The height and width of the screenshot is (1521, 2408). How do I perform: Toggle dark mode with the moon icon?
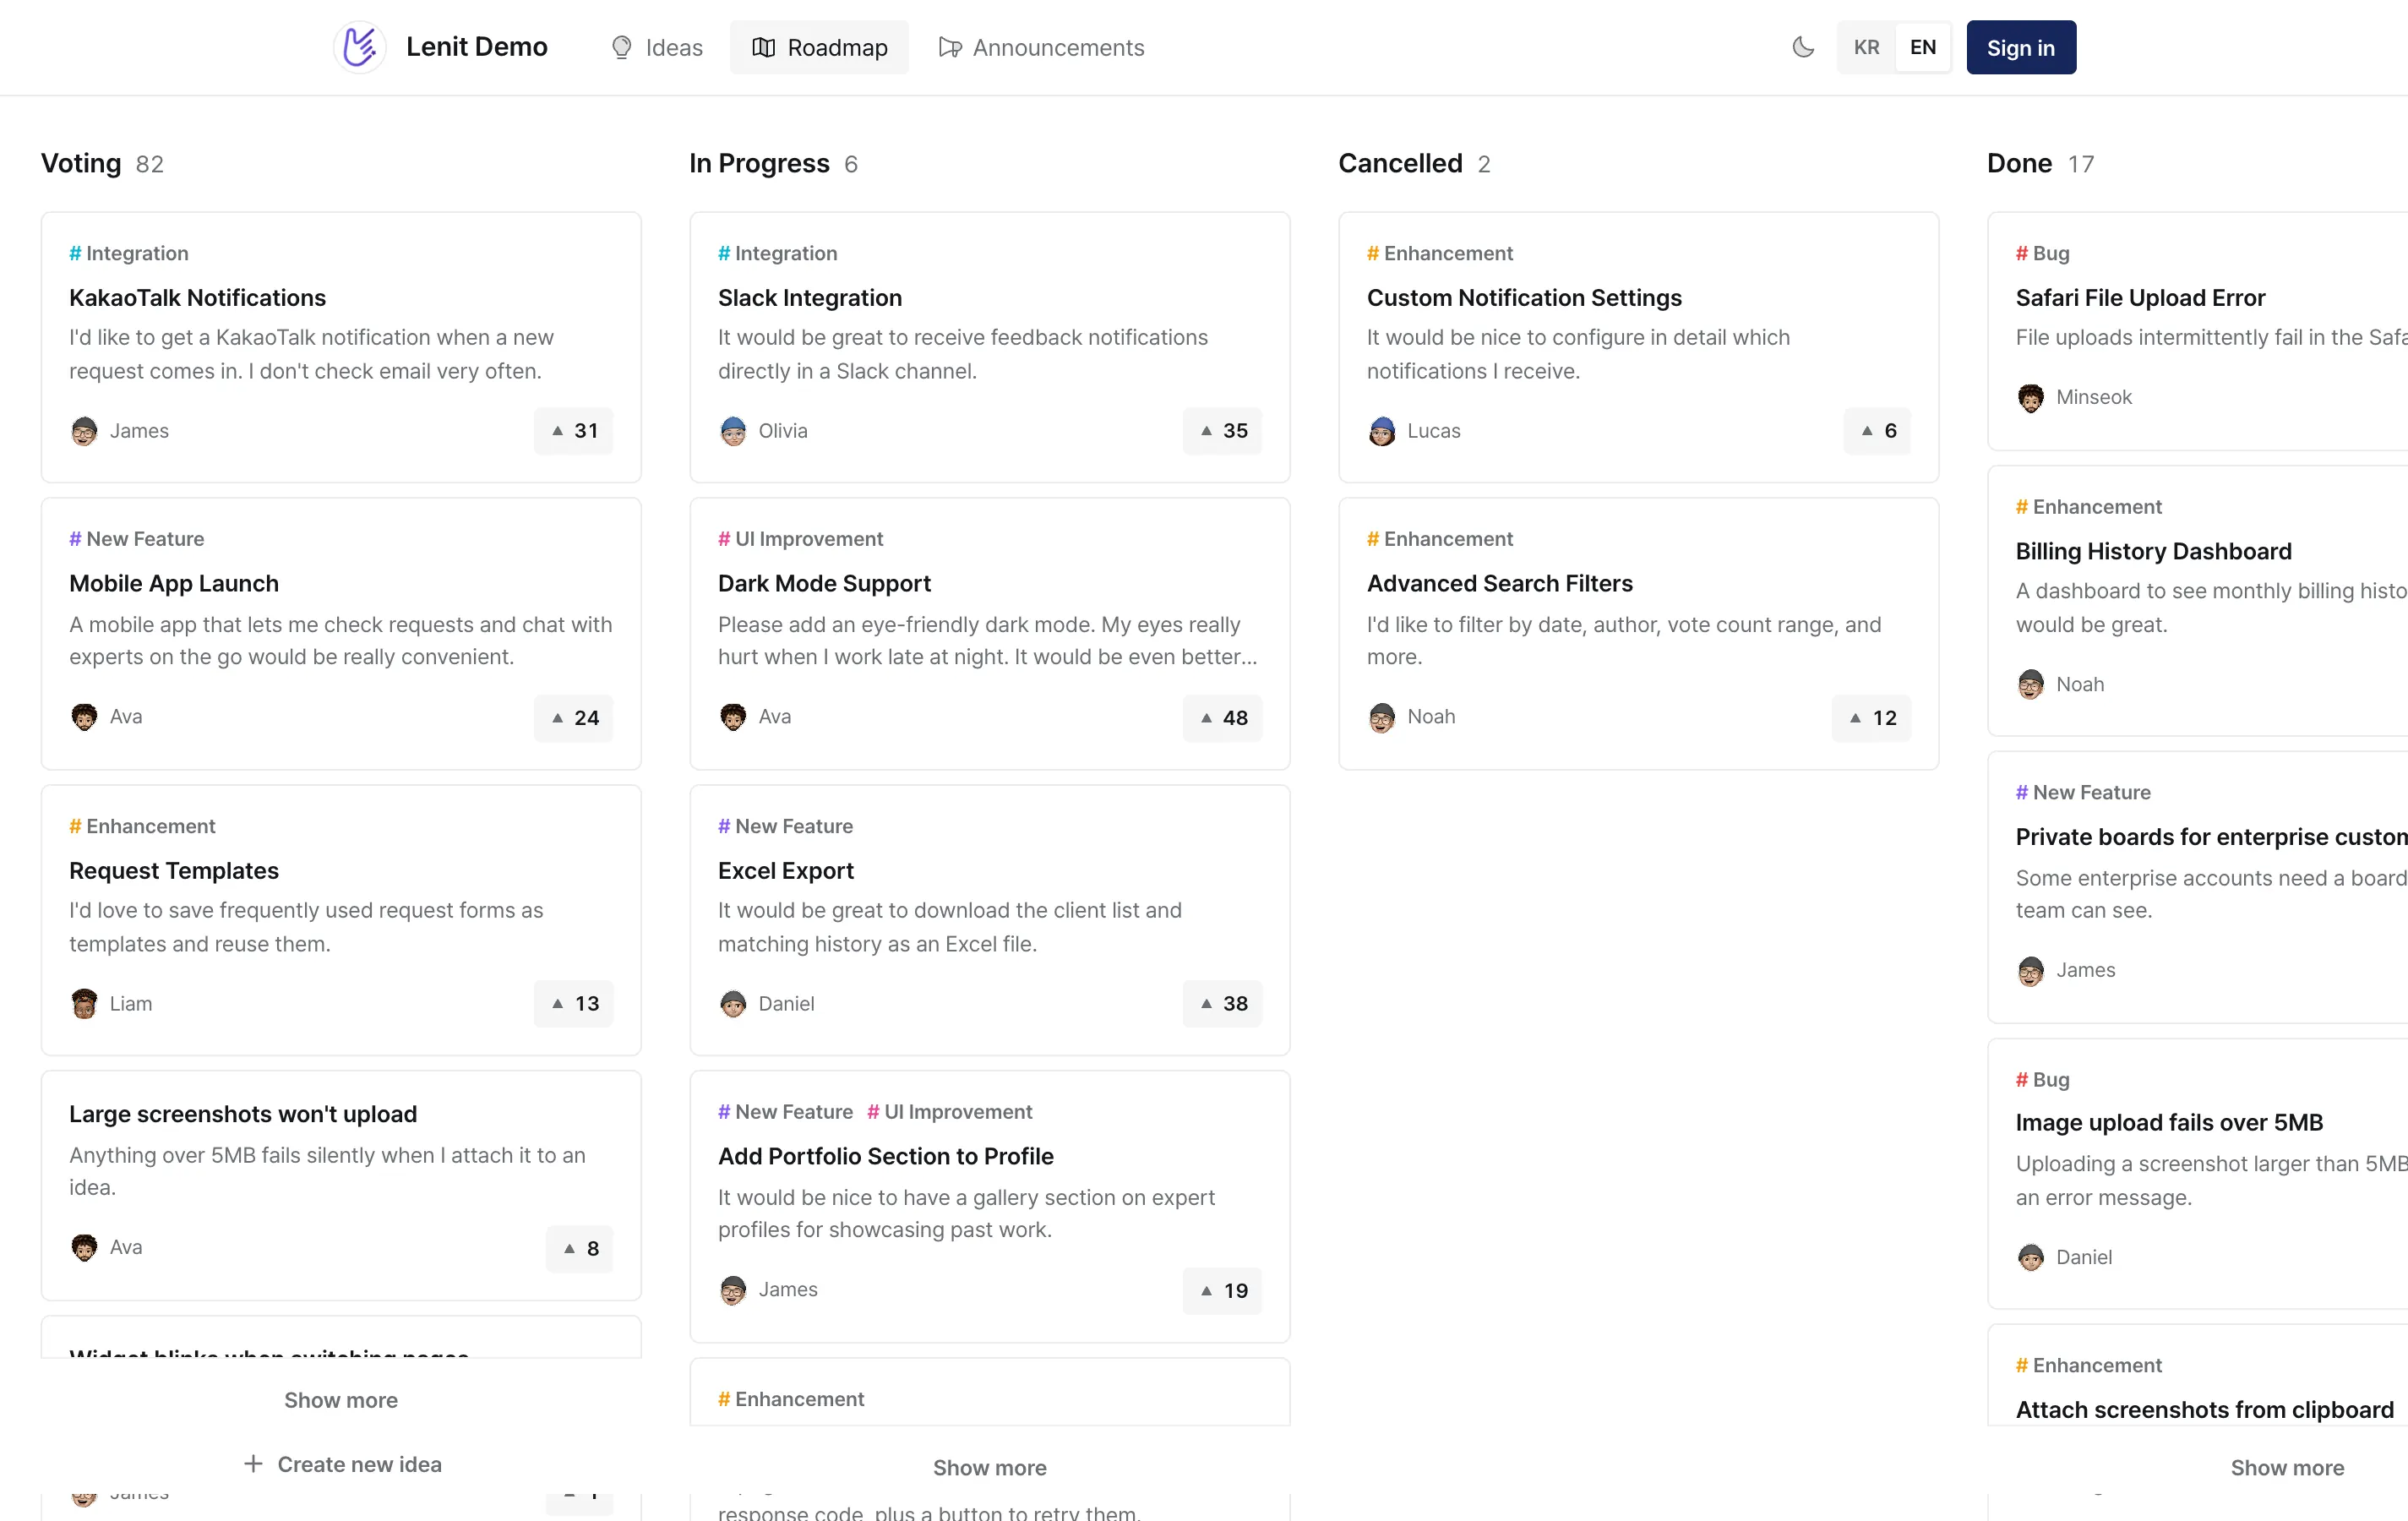coord(1803,47)
